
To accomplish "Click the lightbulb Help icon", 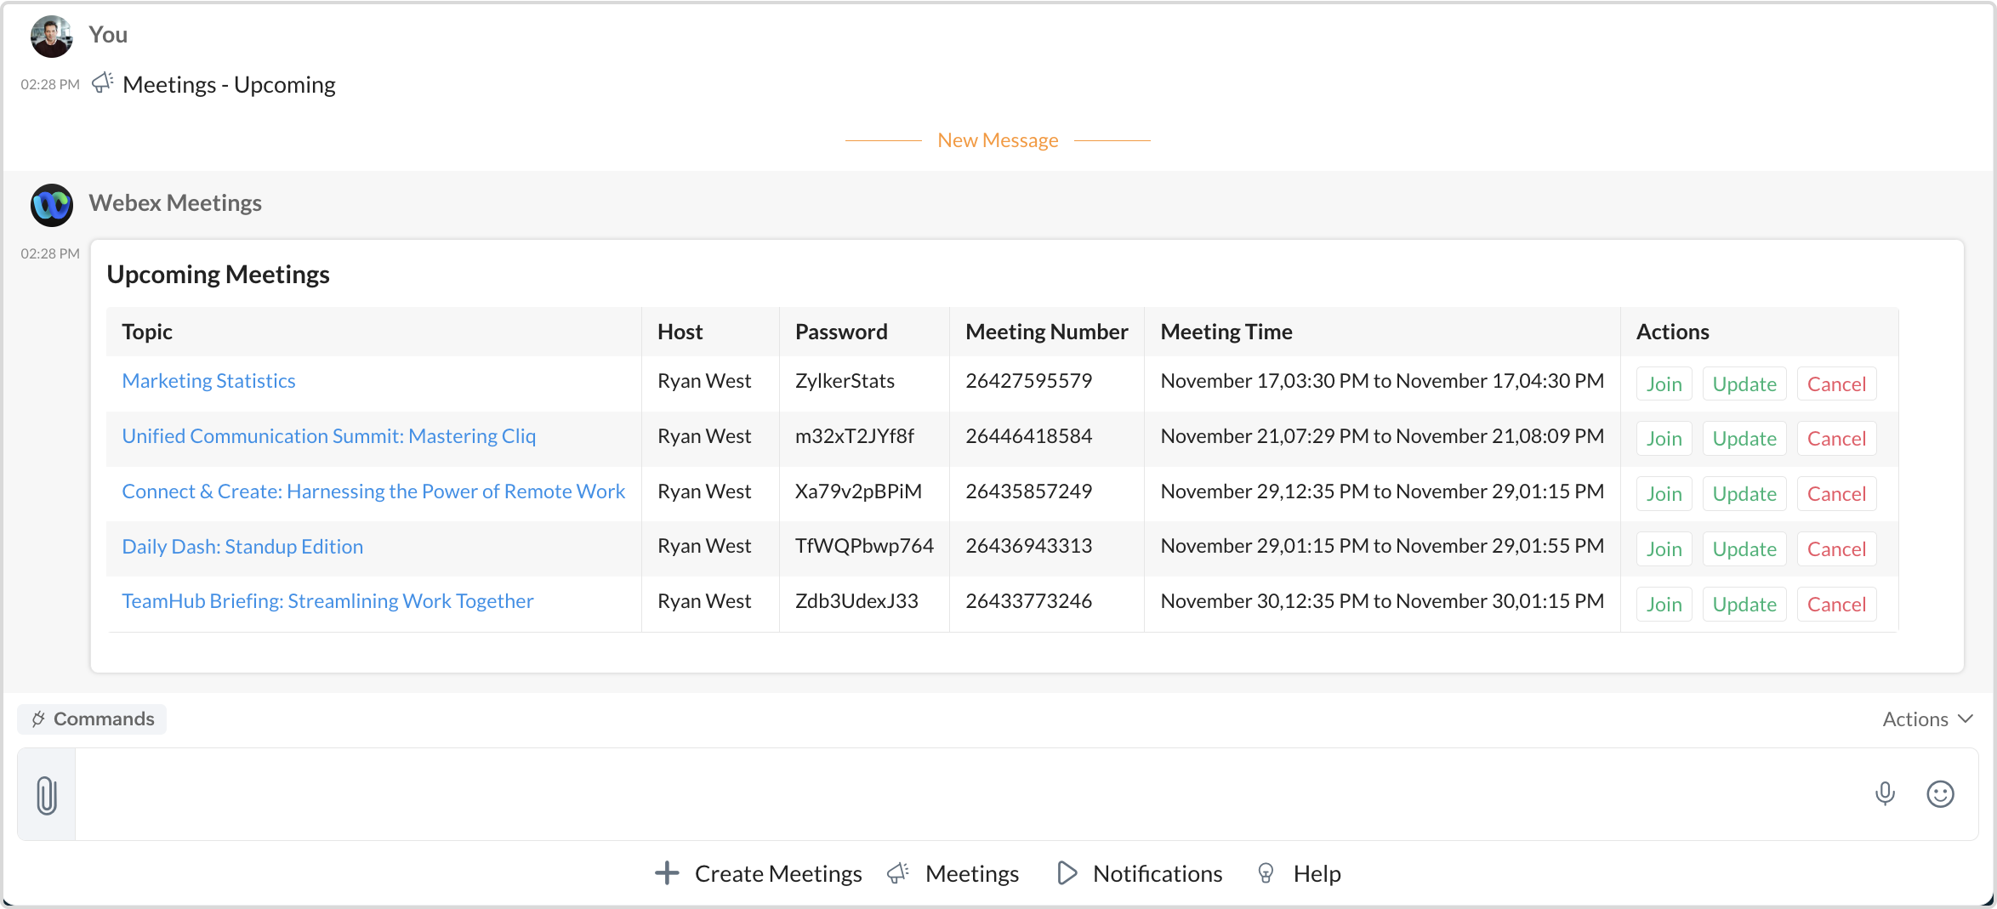I will pos(1266,873).
